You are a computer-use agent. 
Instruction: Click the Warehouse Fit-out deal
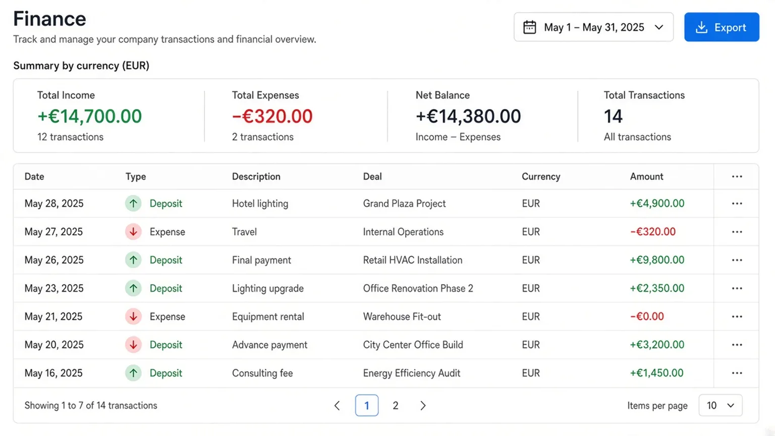tap(402, 316)
